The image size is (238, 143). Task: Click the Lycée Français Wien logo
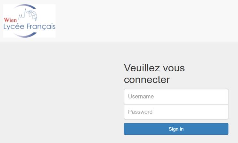tap(29, 21)
